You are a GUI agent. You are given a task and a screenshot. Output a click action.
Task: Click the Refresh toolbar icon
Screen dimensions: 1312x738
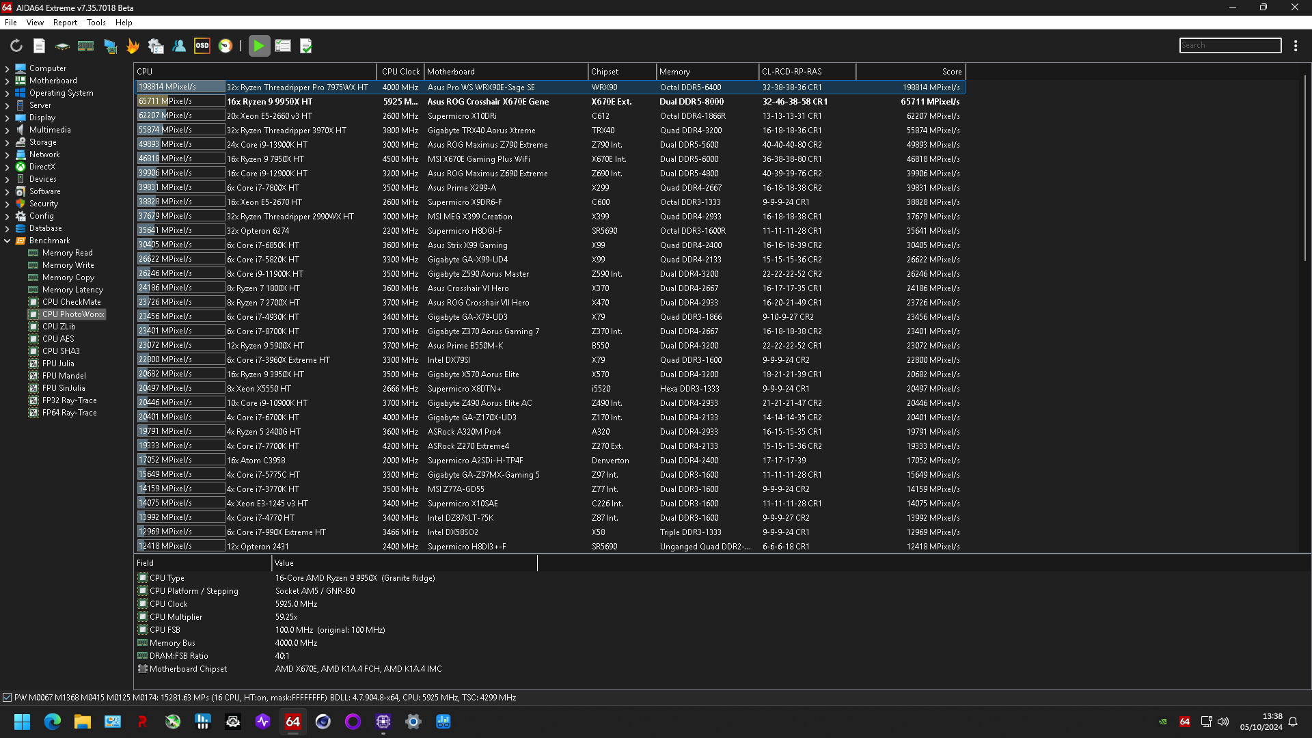pos(16,46)
